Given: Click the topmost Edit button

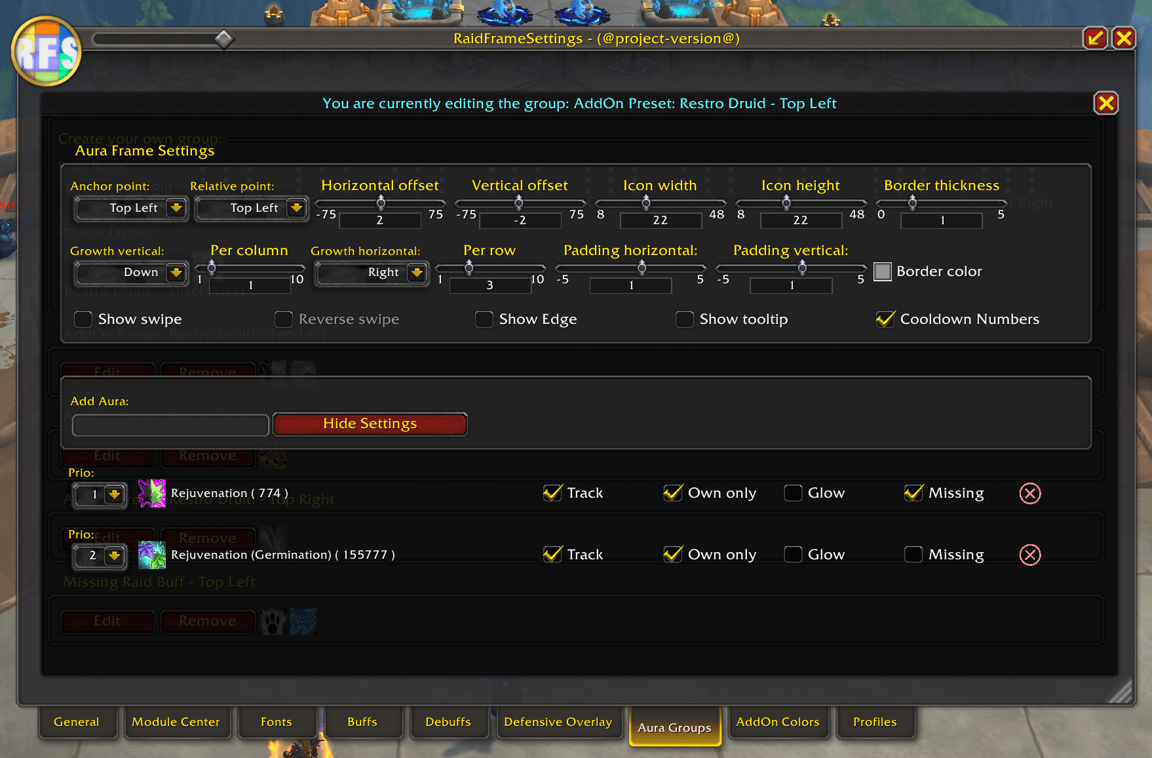Looking at the screenshot, I should pyautogui.click(x=107, y=372).
